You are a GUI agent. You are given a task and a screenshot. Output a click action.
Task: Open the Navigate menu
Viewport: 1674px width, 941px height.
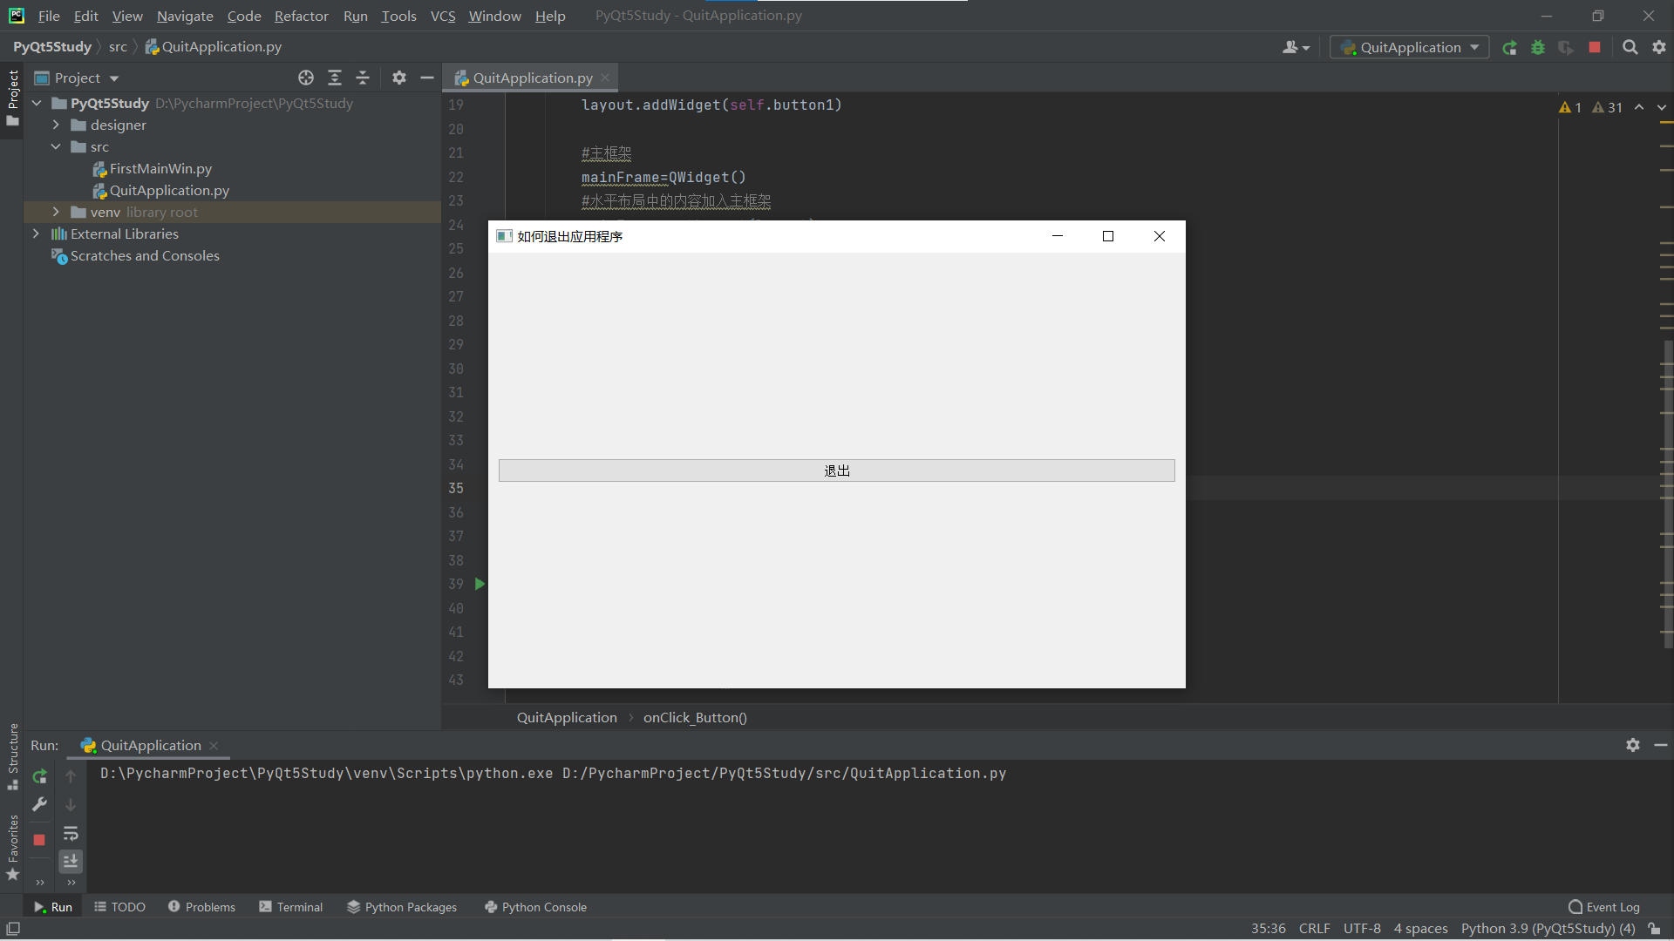(185, 16)
